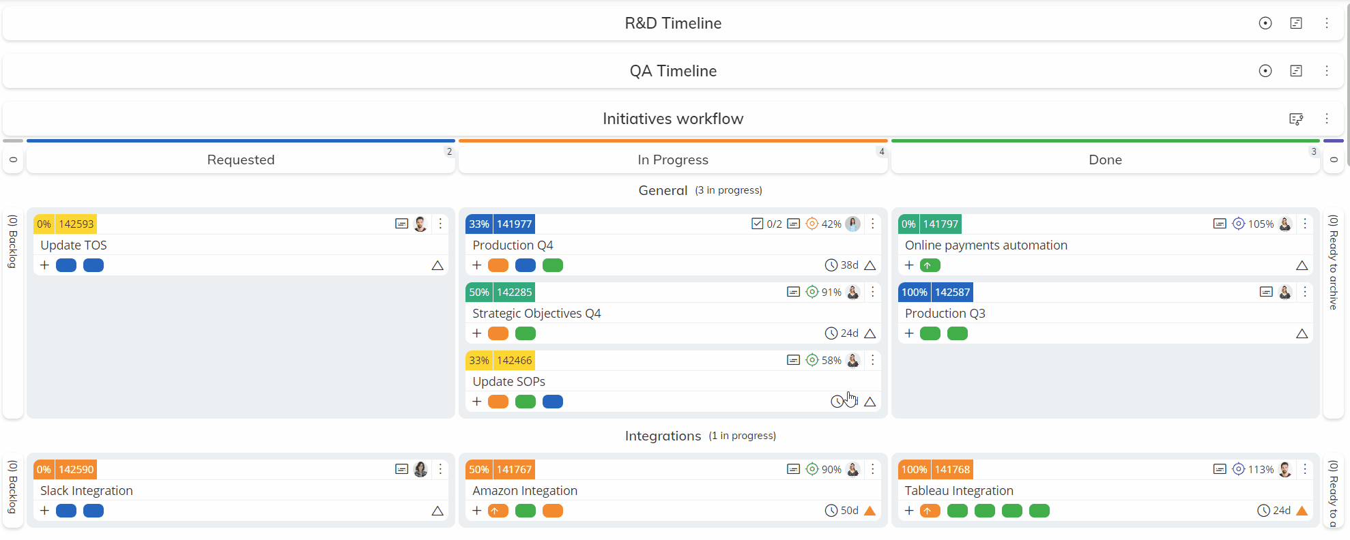Expand the QA Timeline workflow header
This screenshot has width=1350, height=540.
pyautogui.click(x=673, y=71)
